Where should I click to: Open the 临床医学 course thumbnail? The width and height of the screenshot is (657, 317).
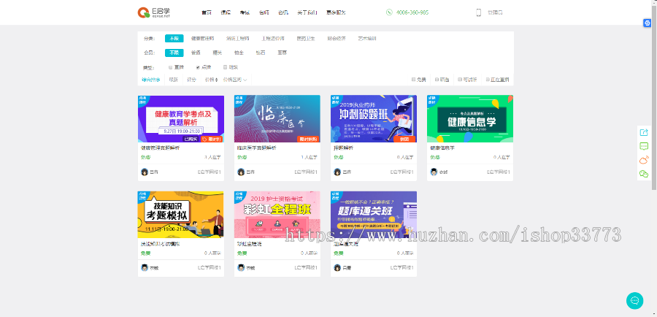pos(277,118)
